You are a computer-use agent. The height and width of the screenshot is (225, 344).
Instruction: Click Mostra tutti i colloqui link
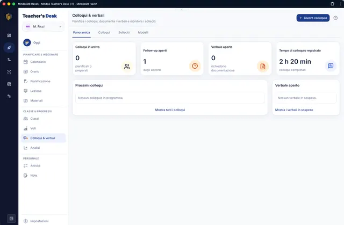(x=170, y=110)
